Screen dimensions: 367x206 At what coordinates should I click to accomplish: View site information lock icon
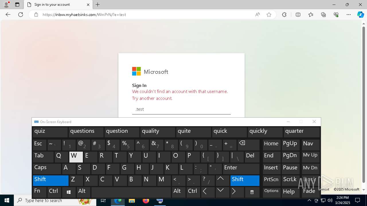point(36,15)
